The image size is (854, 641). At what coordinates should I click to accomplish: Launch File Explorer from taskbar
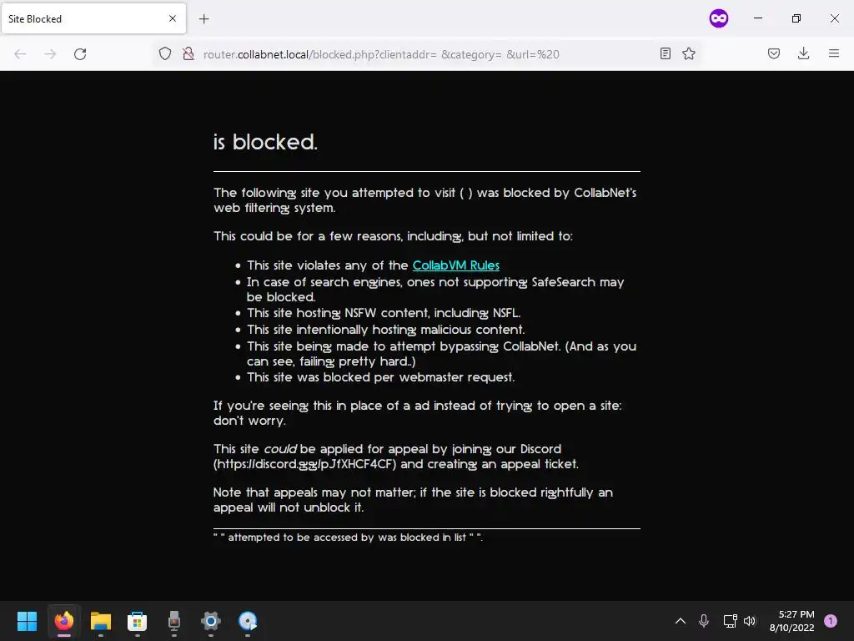point(101,621)
